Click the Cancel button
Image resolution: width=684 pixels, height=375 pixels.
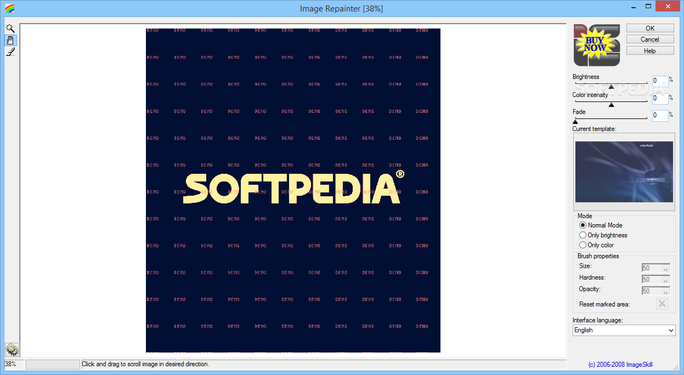(x=650, y=39)
